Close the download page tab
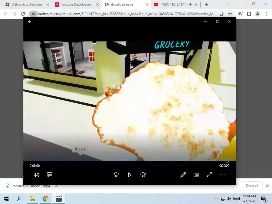272x204 pixels. click(x=147, y=5)
